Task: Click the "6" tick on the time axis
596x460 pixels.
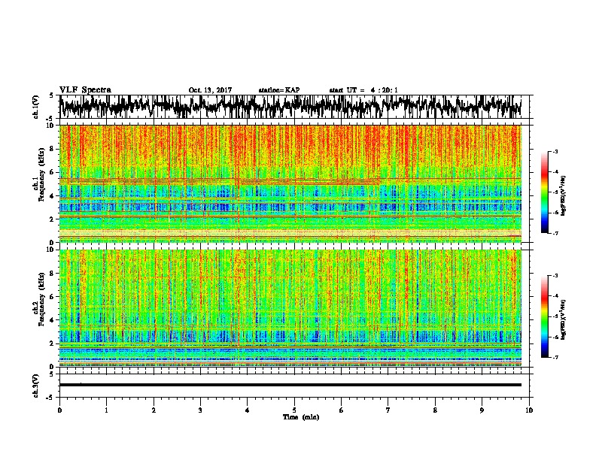Action: 342,410
